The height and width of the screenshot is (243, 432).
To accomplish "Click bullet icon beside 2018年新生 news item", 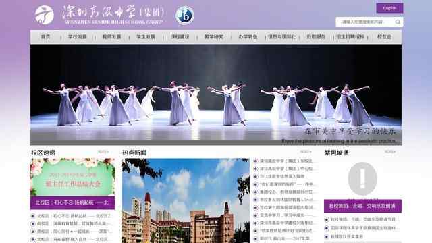I will tap(256, 176).
